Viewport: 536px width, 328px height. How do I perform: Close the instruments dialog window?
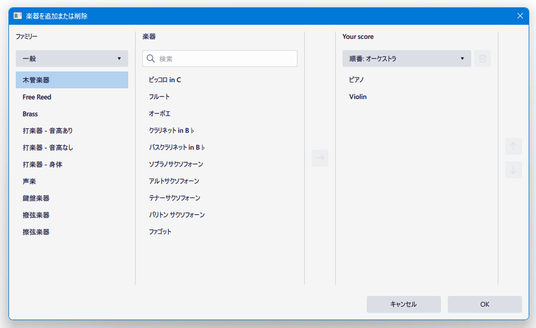(x=520, y=16)
